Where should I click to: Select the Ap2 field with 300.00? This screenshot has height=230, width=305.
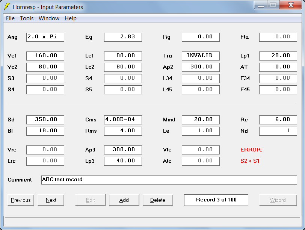201,67
